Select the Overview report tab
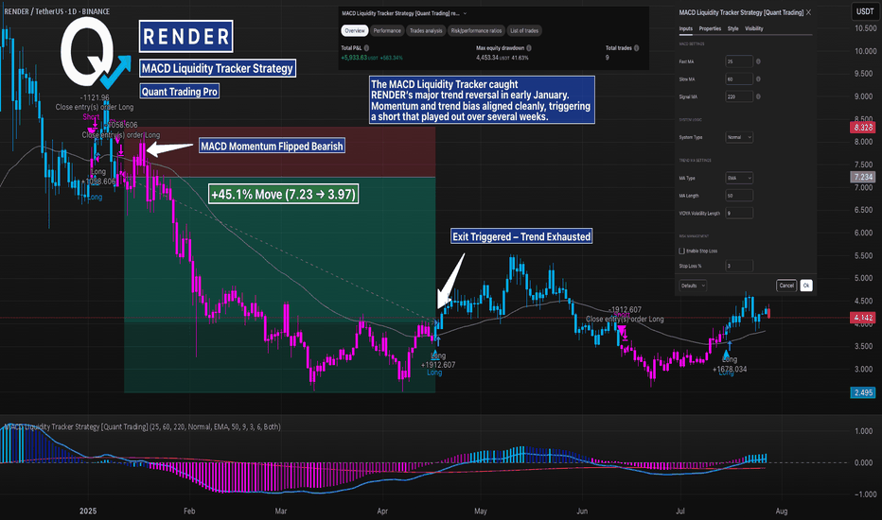Image resolution: width=882 pixels, height=520 pixels. point(354,31)
